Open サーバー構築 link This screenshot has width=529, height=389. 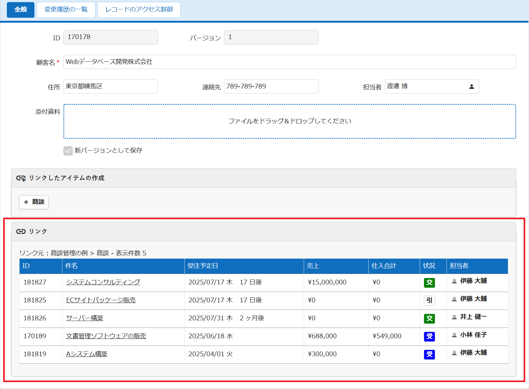click(x=84, y=318)
